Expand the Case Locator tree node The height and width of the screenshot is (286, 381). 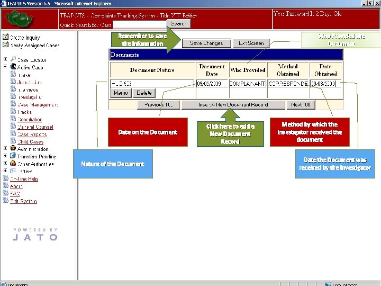(x=5, y=59)
